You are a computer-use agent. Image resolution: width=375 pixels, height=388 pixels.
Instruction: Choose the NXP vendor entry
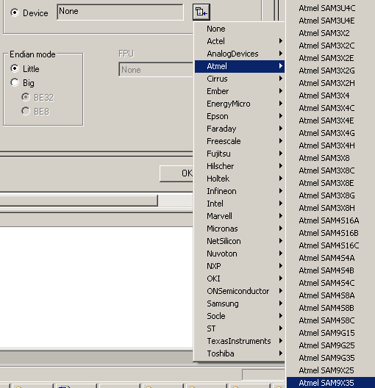[x=240, y=266]
